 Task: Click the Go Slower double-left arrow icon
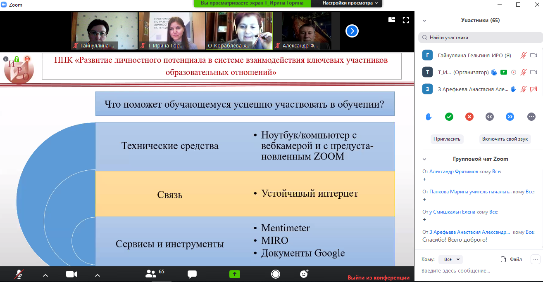click(490, 117)
